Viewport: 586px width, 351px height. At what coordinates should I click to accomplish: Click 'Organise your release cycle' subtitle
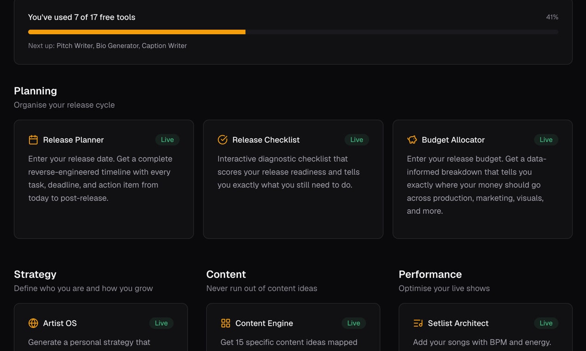click(64, 105)
